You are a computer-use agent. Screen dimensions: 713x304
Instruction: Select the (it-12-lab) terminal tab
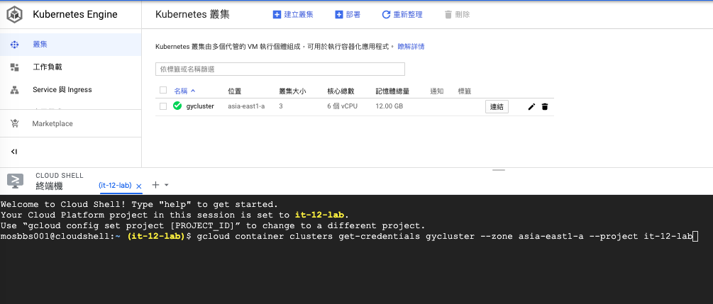pos(115,186)
